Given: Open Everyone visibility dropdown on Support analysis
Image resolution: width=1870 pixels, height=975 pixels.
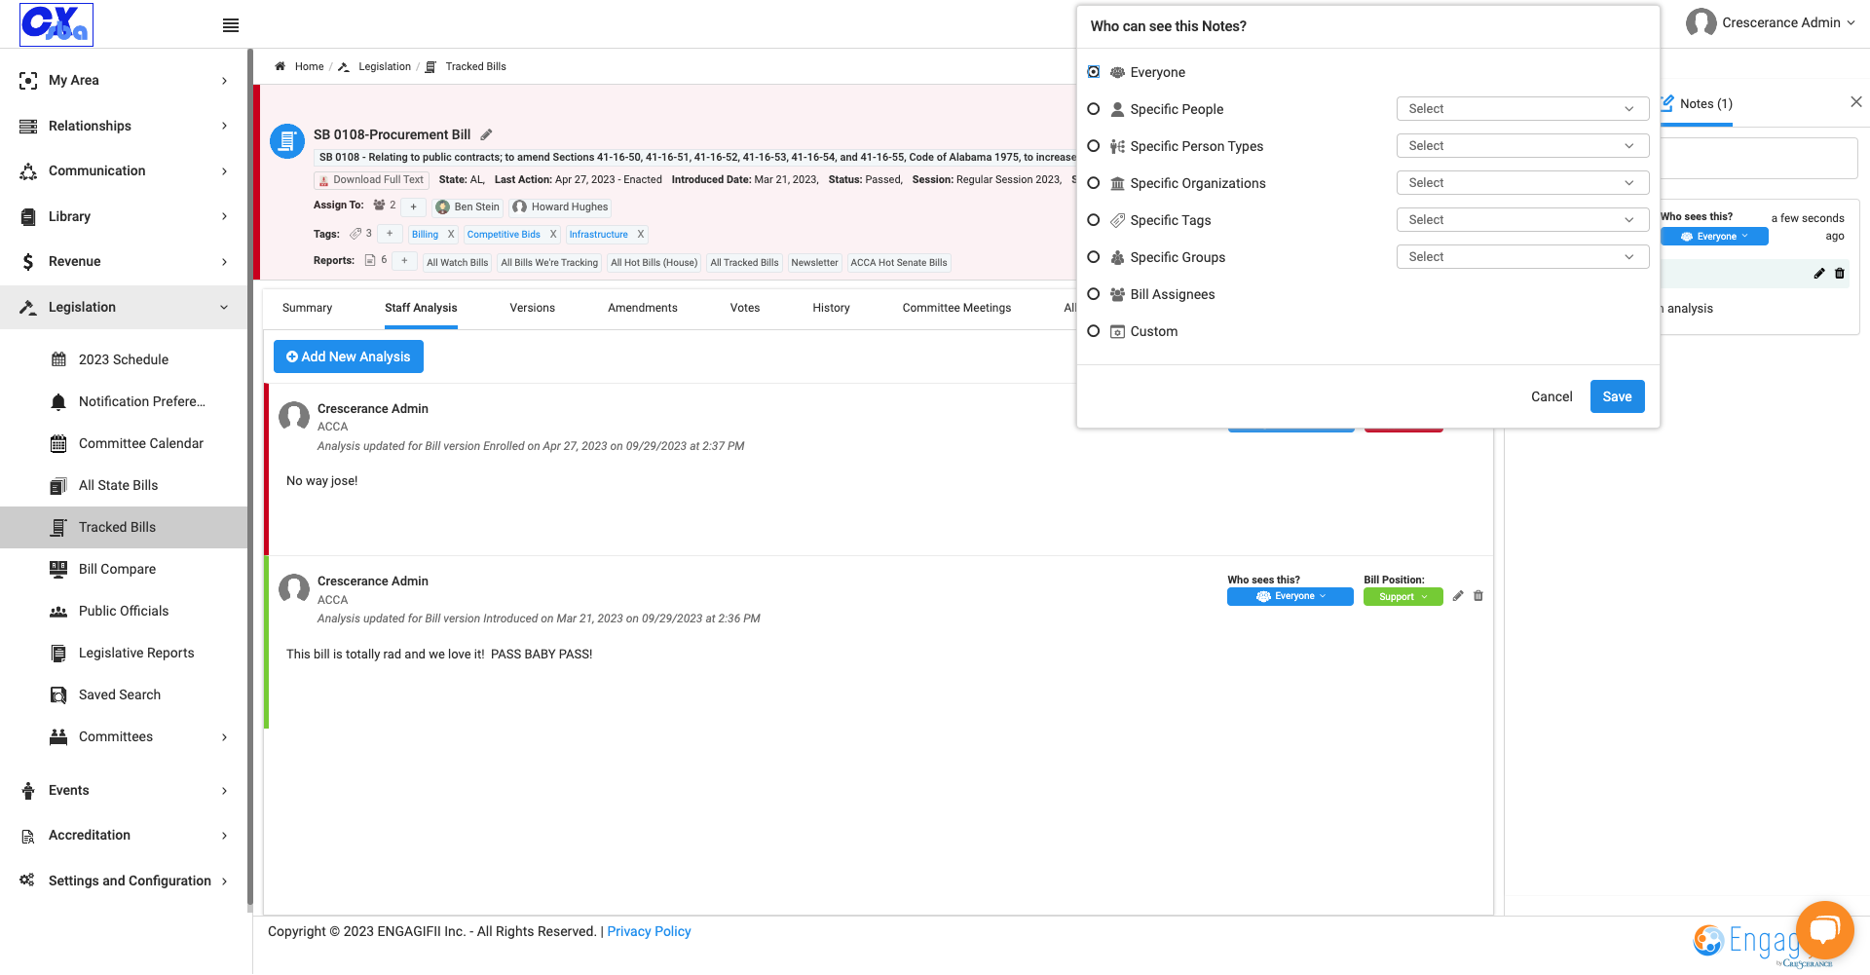Looking at the screenshot, I should click(x=1290, y=597).
